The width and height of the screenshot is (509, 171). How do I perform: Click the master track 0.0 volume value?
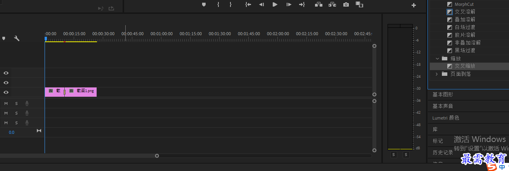[x=12, y=132]
